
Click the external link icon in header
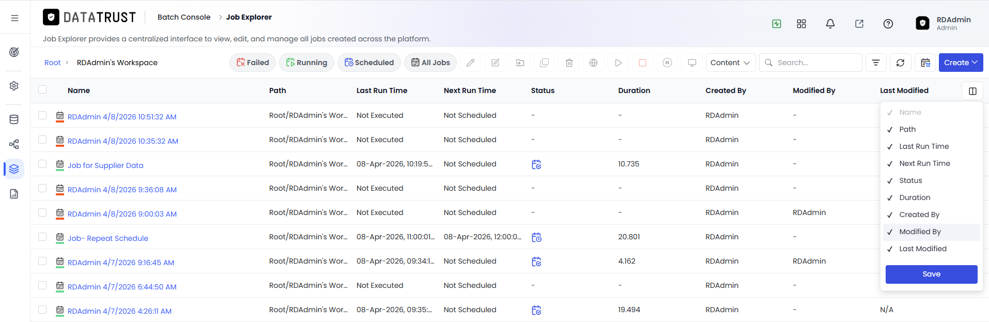(x=859, y=24)
